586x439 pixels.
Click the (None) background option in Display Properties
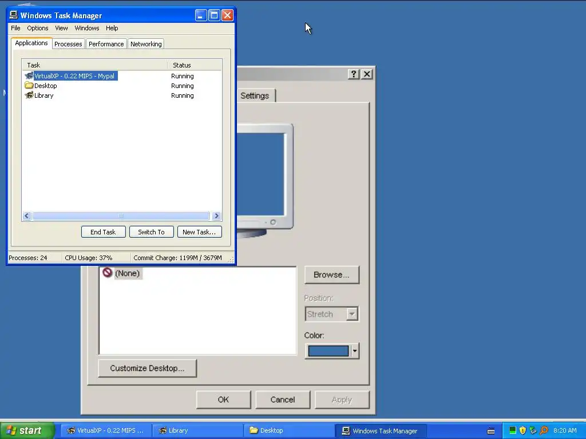(x=121, y=273)
